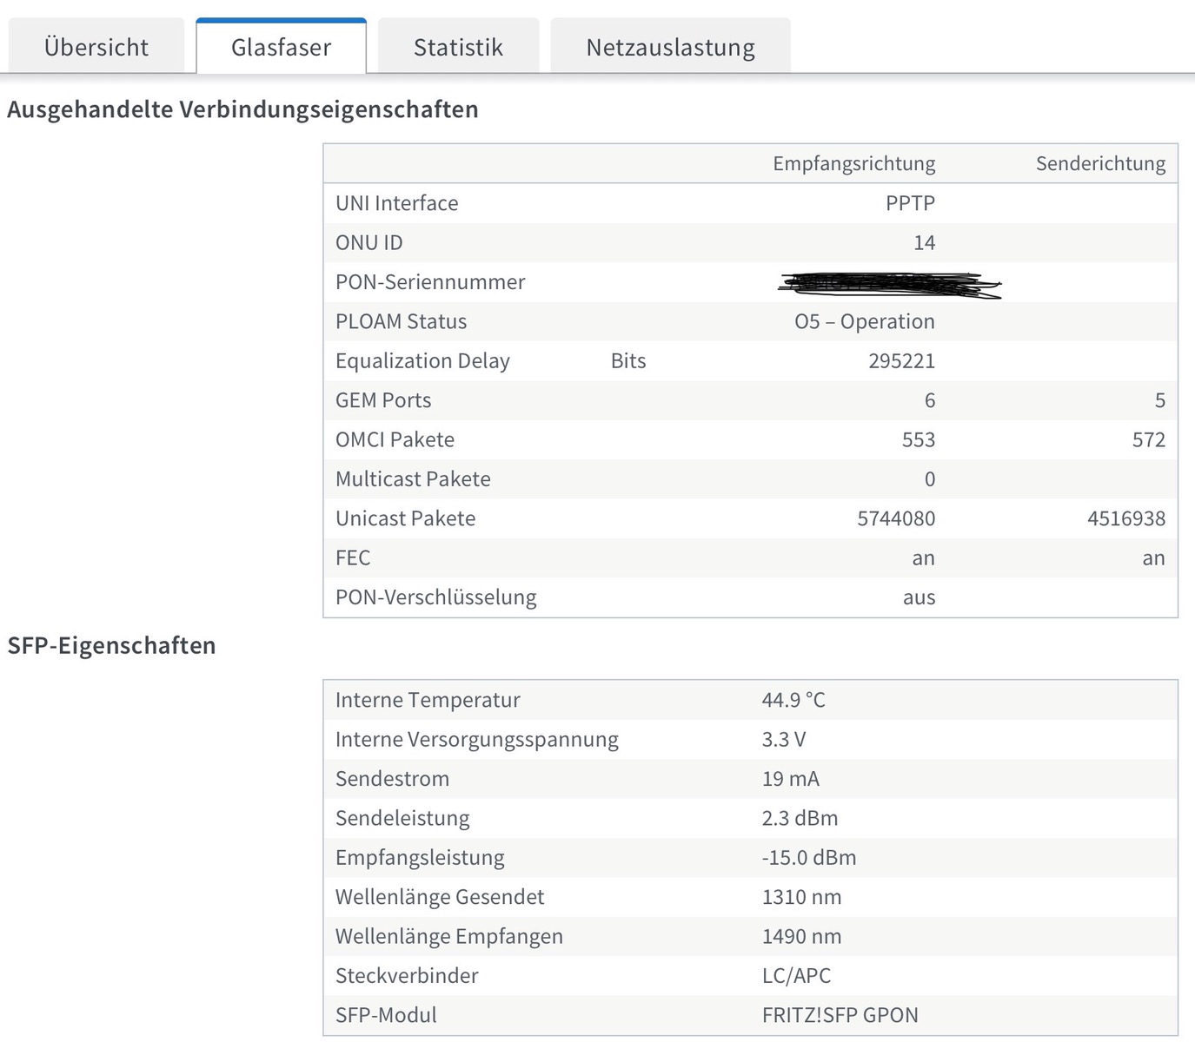1195x1042 pixels.
Task: Click the 1490 nm value
Action: [x=801, y=937]
